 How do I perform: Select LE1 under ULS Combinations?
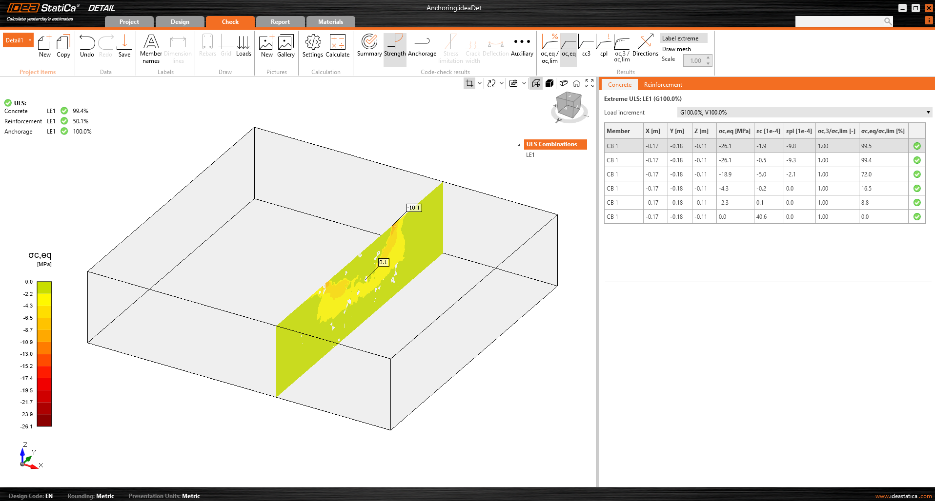point(530,155)
